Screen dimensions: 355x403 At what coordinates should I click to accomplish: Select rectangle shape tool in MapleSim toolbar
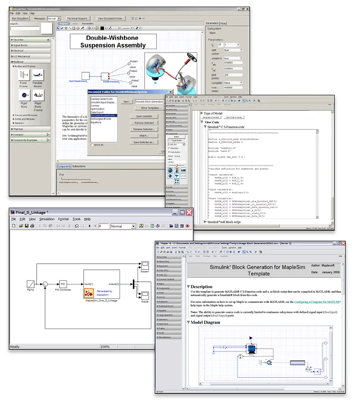point(74,28)
